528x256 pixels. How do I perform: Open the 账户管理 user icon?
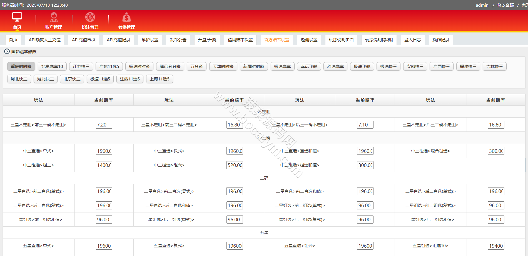(x=54, y=17)
